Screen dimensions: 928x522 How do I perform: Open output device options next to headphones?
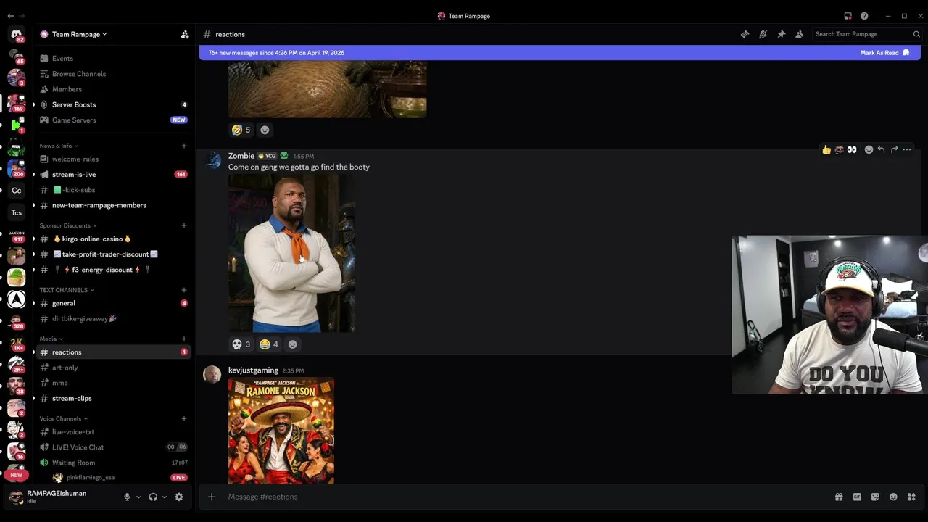165,497
